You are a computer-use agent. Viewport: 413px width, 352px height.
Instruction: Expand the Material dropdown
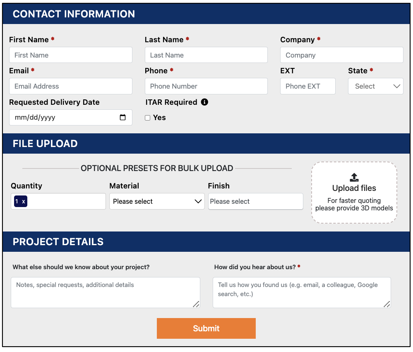click(x=157, y=201)
